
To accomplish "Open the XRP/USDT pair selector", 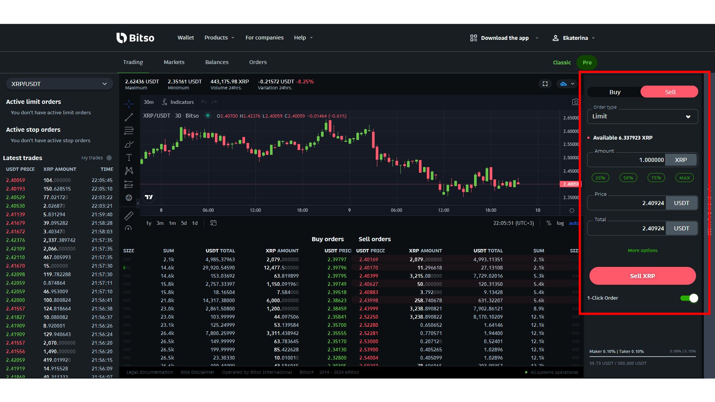I will [x=59, y=84].
